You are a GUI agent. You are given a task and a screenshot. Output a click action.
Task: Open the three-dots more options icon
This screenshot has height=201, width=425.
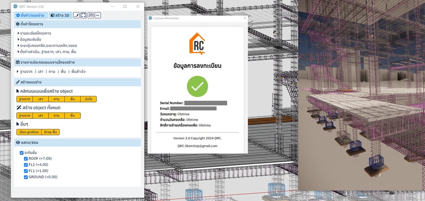coord(97,15)
